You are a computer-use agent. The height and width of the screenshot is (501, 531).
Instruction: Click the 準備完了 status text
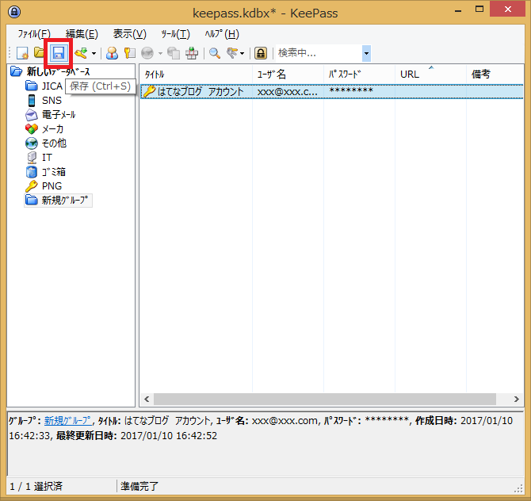139,487
